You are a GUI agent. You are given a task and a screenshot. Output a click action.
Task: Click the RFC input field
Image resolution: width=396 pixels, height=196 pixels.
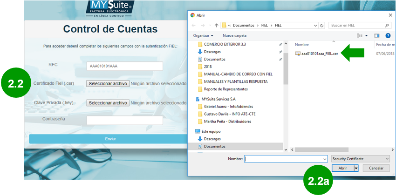click(x=124, y=67)
